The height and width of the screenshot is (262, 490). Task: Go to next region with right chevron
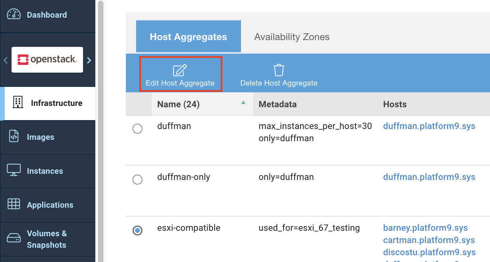89,60
